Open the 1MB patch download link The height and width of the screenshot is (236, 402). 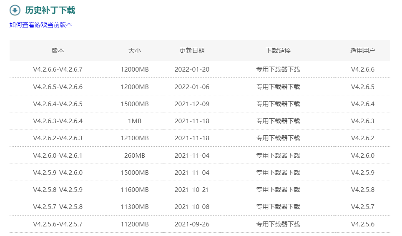[x=278, y=121]
